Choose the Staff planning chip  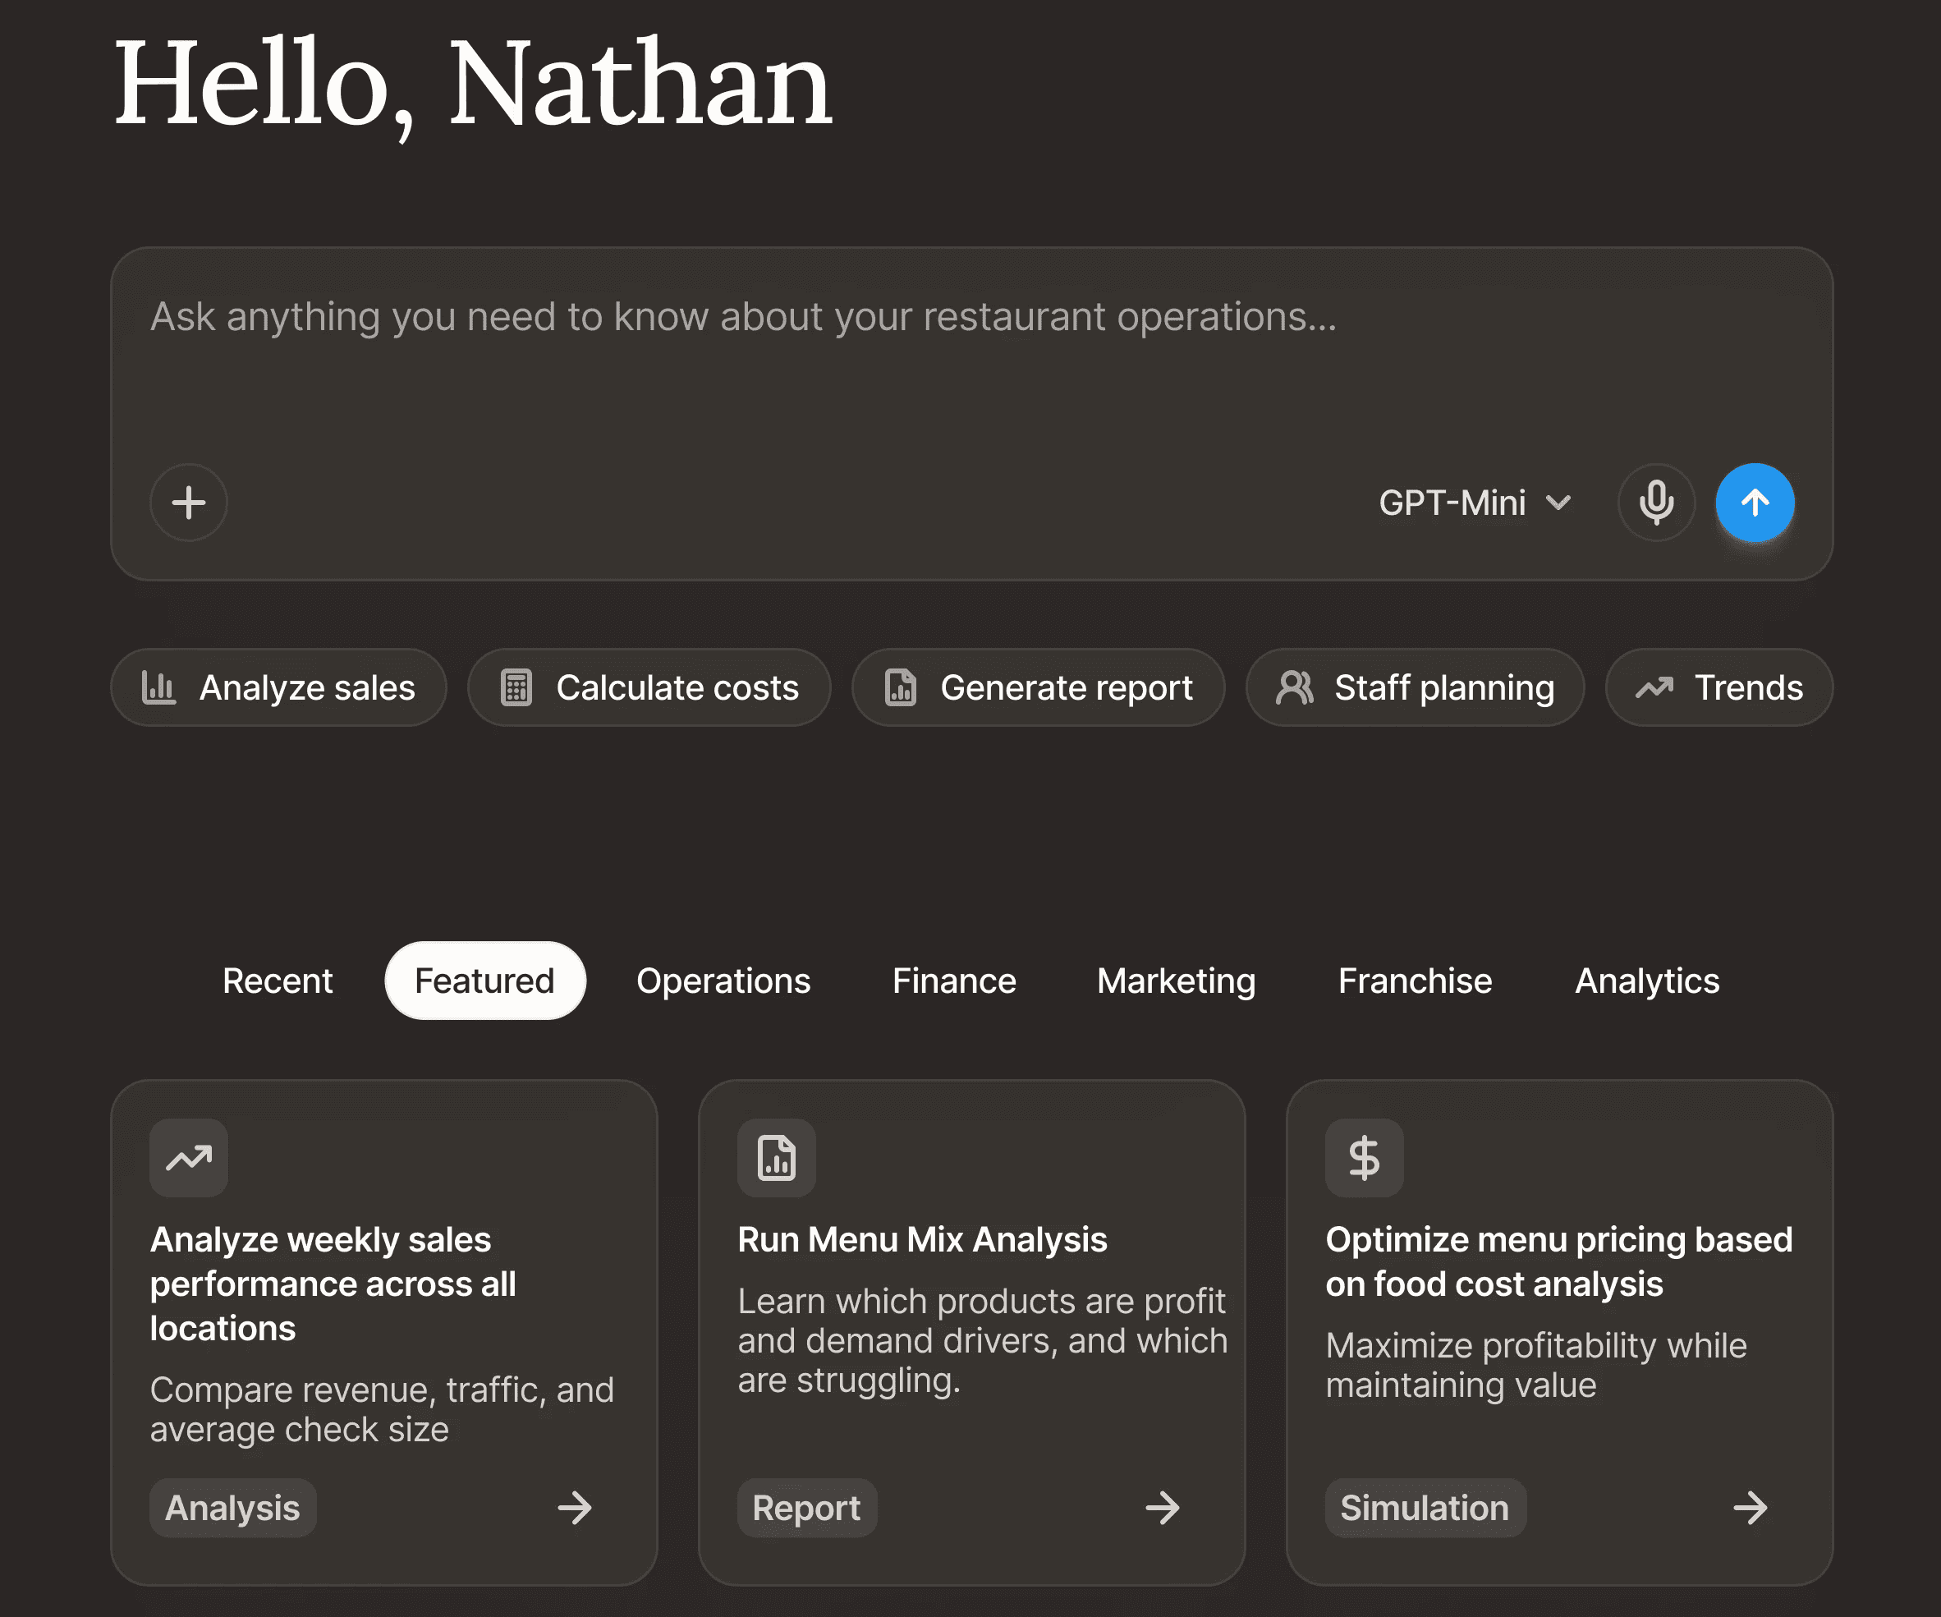pos(1414,688)
